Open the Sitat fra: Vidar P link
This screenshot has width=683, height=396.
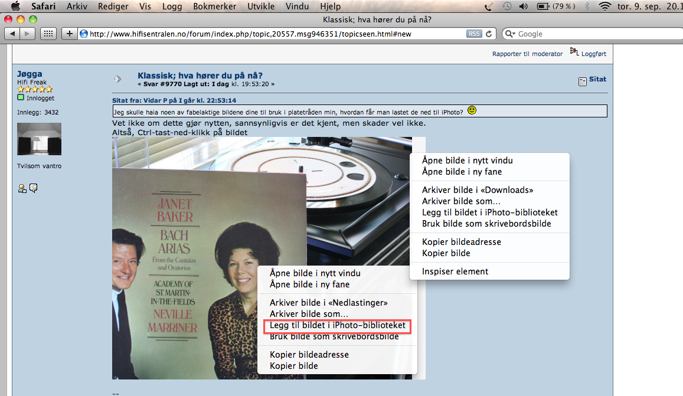[x=174, y=100]
